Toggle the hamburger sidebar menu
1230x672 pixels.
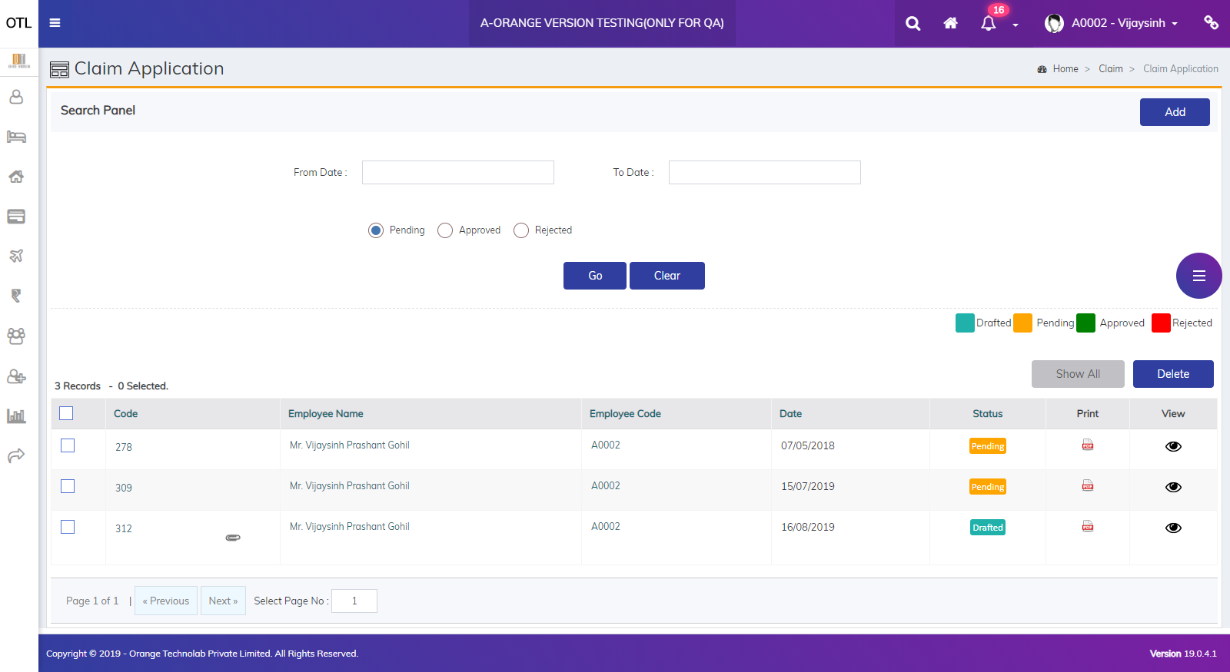click(x=55, y=23)
